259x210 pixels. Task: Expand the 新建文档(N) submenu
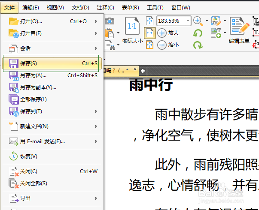pyautogui.click(x=52, y=126)
